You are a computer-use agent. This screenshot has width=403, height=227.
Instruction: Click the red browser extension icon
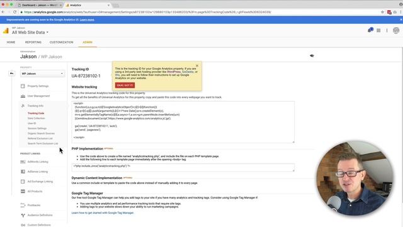pos(389,12)
